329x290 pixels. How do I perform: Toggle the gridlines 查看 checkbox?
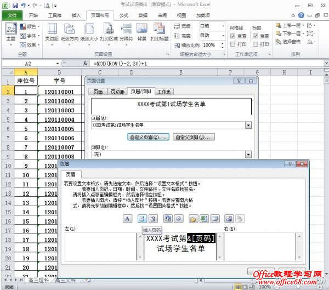click(232, 36)
